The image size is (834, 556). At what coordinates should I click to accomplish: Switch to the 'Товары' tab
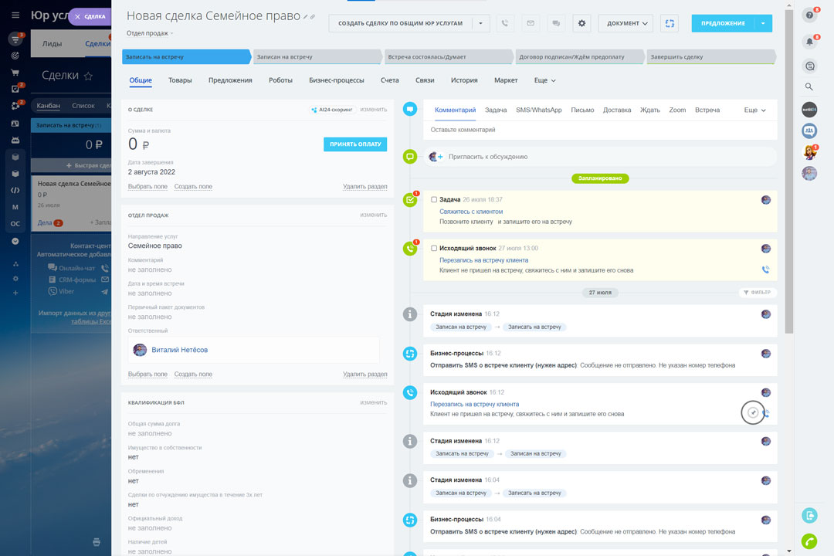[180, 80]
